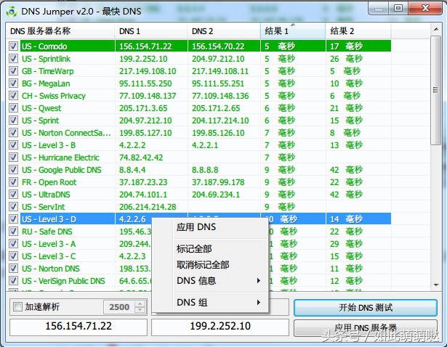The image size is (447, 347).
Task: Select the US - Level 3 - A entry
Action: point(49,244)
